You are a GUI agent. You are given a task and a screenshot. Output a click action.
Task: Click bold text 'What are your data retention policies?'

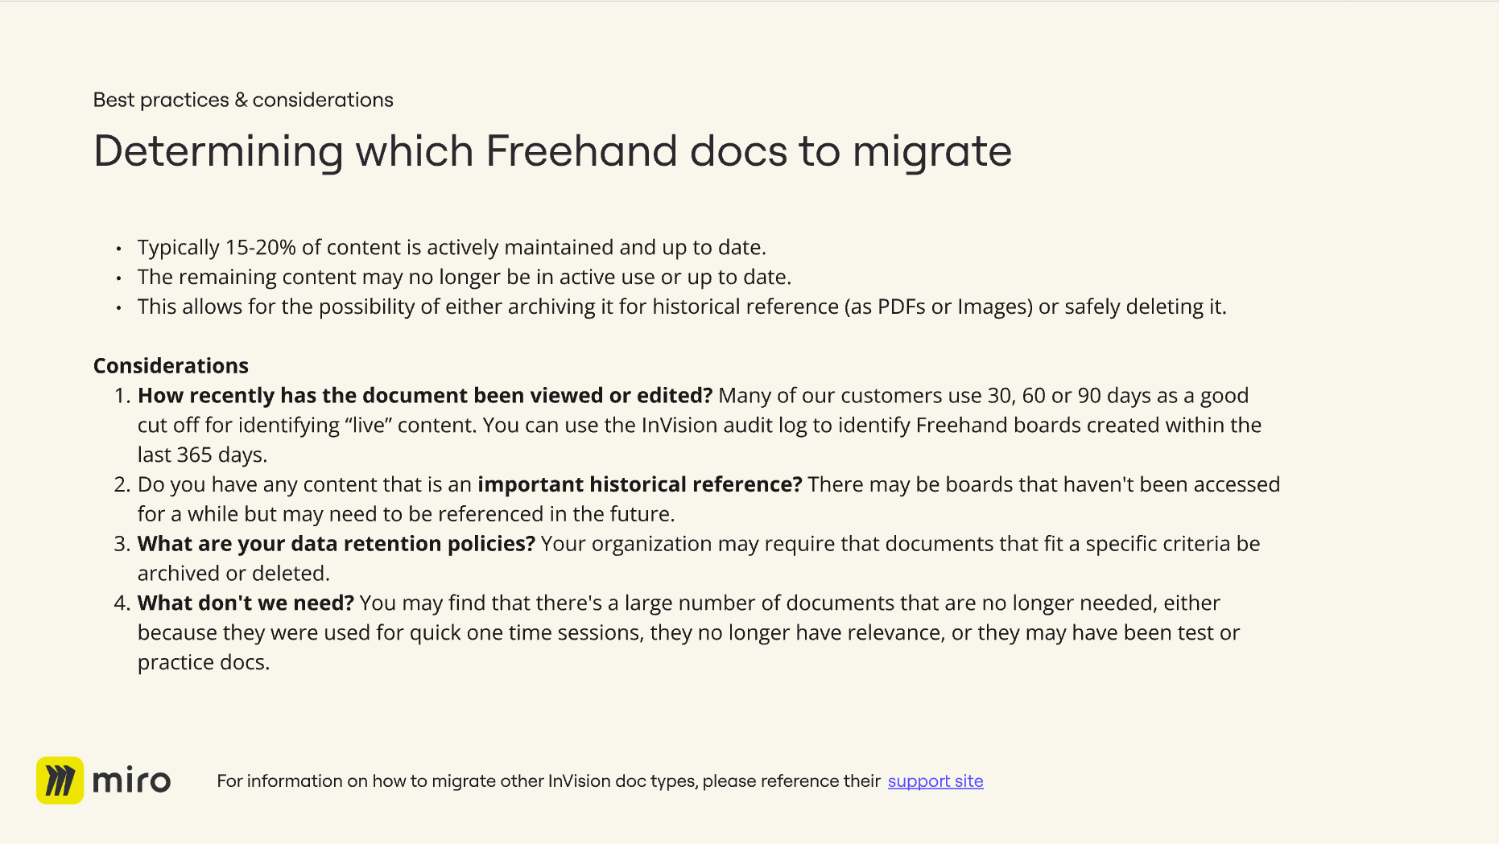point(337,544)
